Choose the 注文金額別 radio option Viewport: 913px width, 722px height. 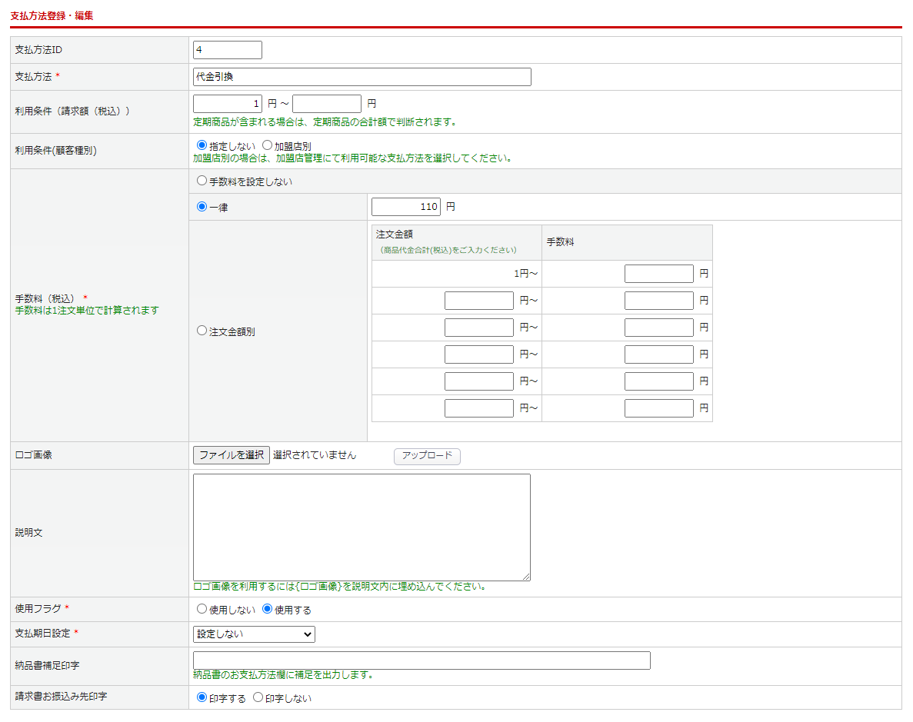(202, 331)
